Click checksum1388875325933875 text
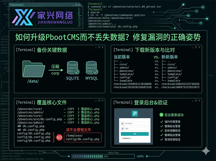 tap(180, 87)
